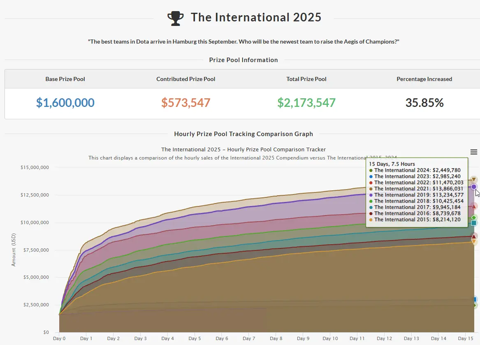Select the "Prize Pool Information" section heading
The image size is (480, 345).
click(243, 60)
